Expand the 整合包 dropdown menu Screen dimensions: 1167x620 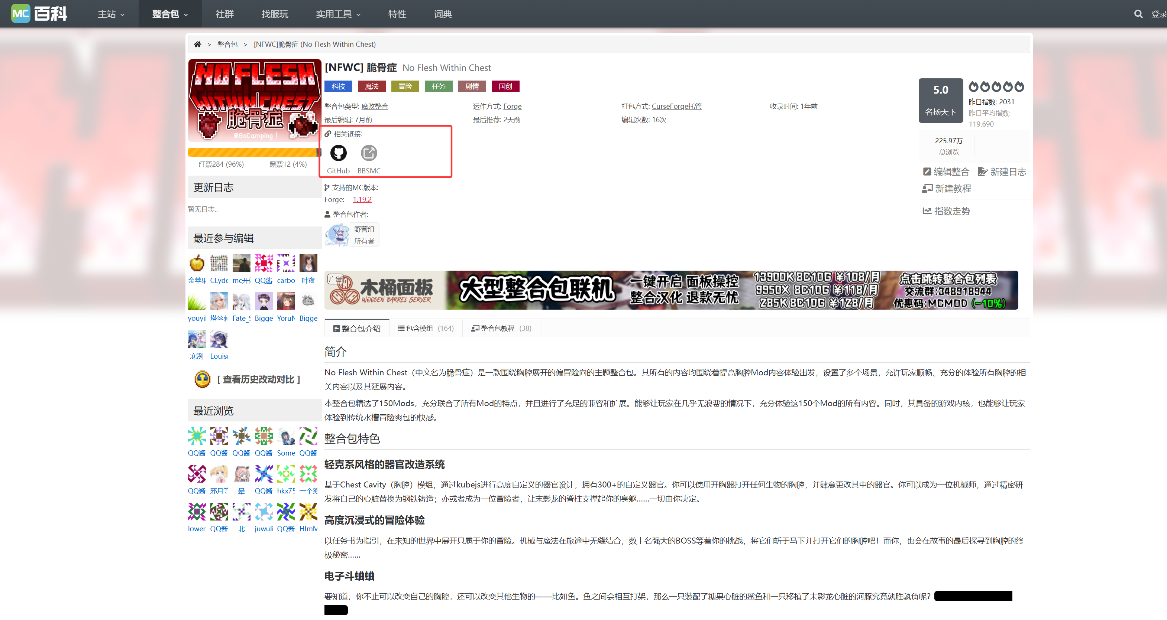170,14
